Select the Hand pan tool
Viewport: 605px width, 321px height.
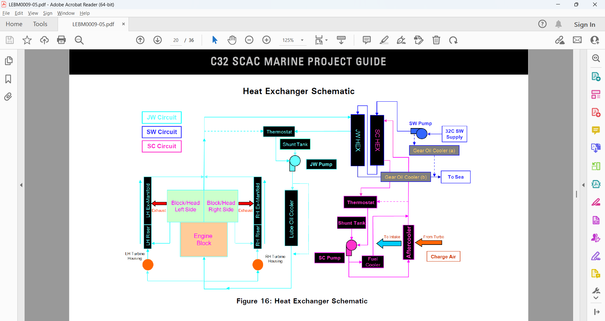[232, 40]
